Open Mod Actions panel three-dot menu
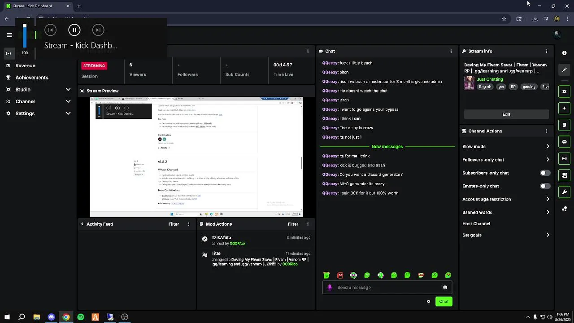This screenshot has height=323, width=574. (x=308, y=224)
